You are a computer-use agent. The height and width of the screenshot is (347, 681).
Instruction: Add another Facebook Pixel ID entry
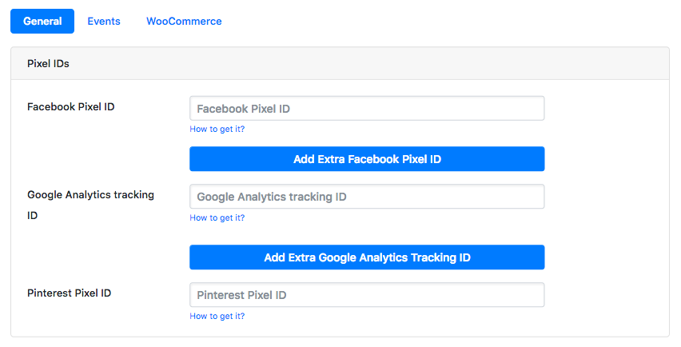367,159
